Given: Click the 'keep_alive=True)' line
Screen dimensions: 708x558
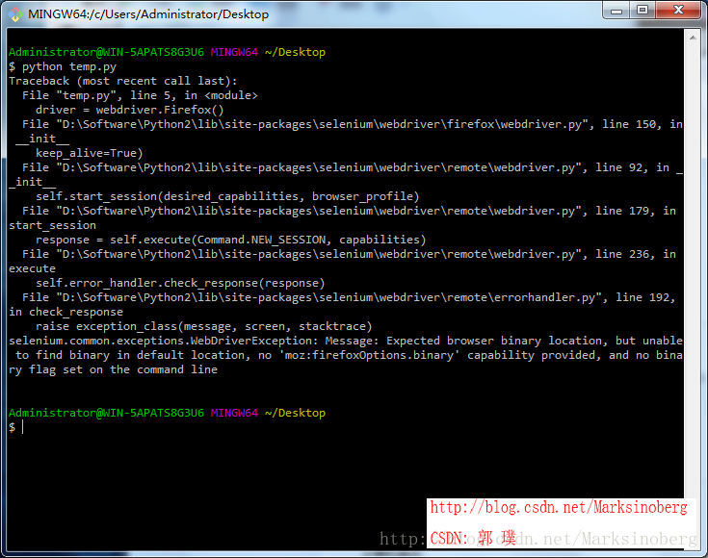Looking at the screenshot, I should (x=90, y=153).
